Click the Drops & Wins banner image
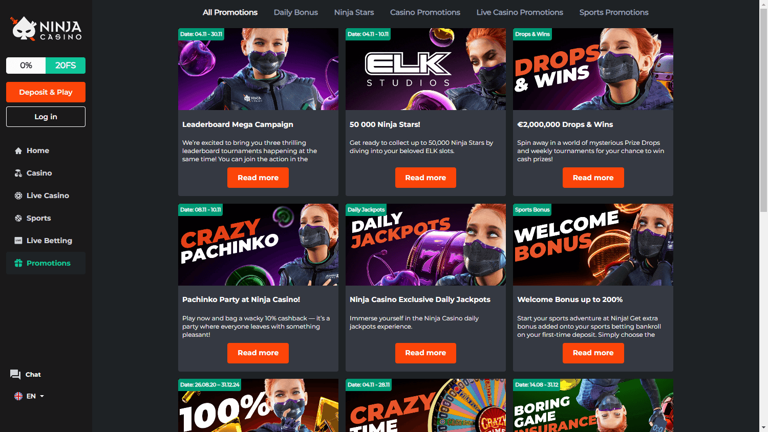Image resolution: width=768 pixels, height=432 pixels. [x=593, y=69]
